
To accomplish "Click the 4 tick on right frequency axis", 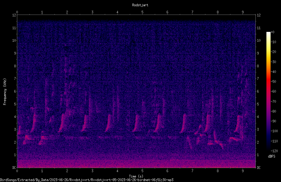I will click(258, 117).
